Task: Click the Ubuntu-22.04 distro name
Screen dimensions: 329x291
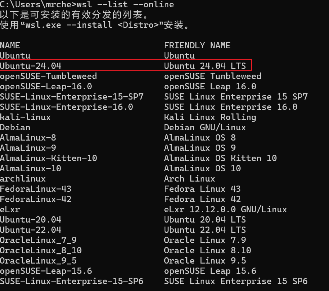Action: [x=31, y=230]
